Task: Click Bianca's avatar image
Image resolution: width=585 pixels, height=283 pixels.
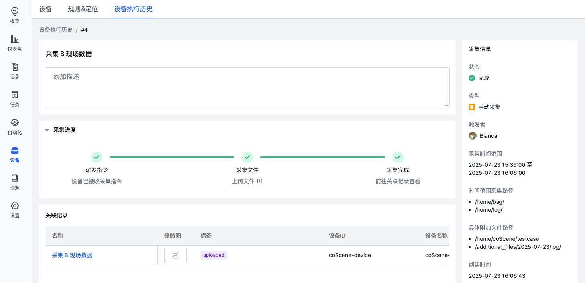Action: coord(473,136)
